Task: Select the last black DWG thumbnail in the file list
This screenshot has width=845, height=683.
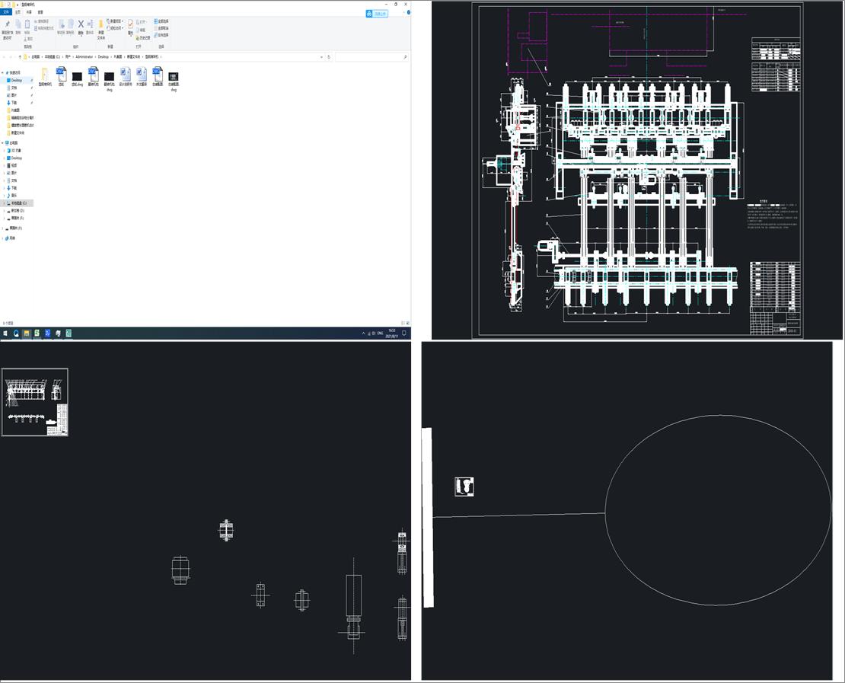Action: click(x=174, y=77)
